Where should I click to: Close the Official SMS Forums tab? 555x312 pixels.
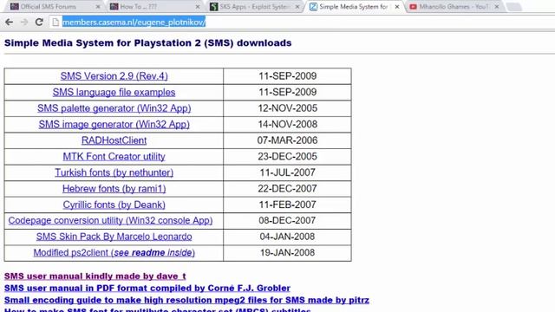[x=98, y=7]
